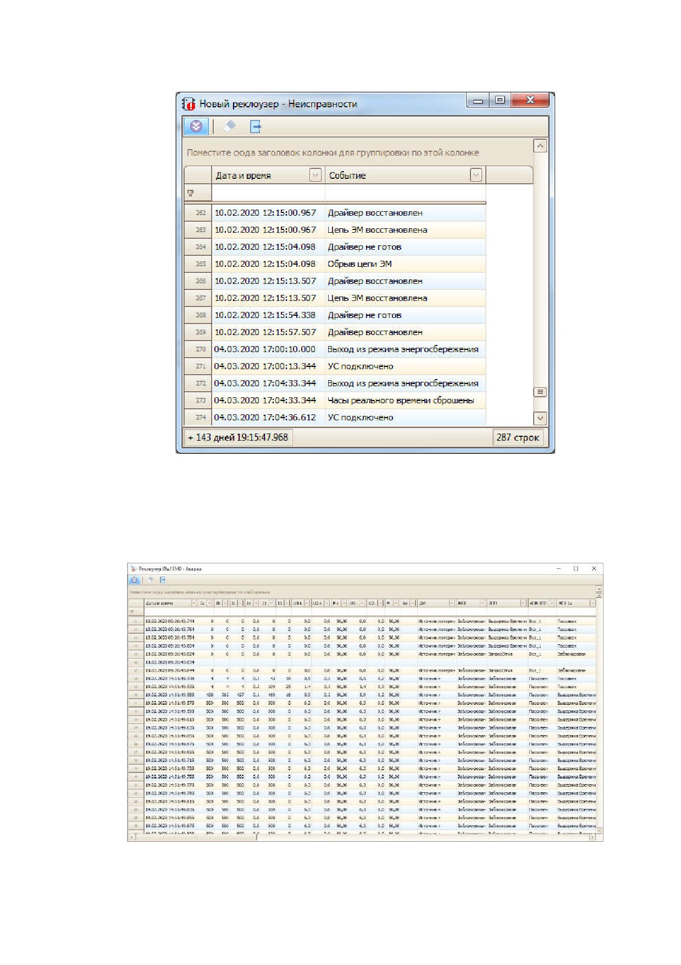
Task: Click row number 273 header cell
Action: pyautogui.click(x=198, y=401)
